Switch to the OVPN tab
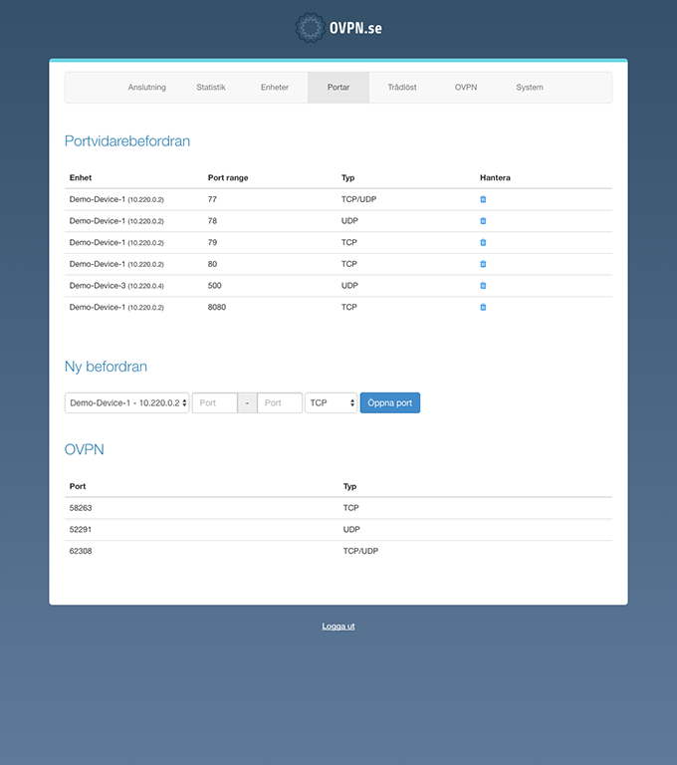 [x=466, y=88]
